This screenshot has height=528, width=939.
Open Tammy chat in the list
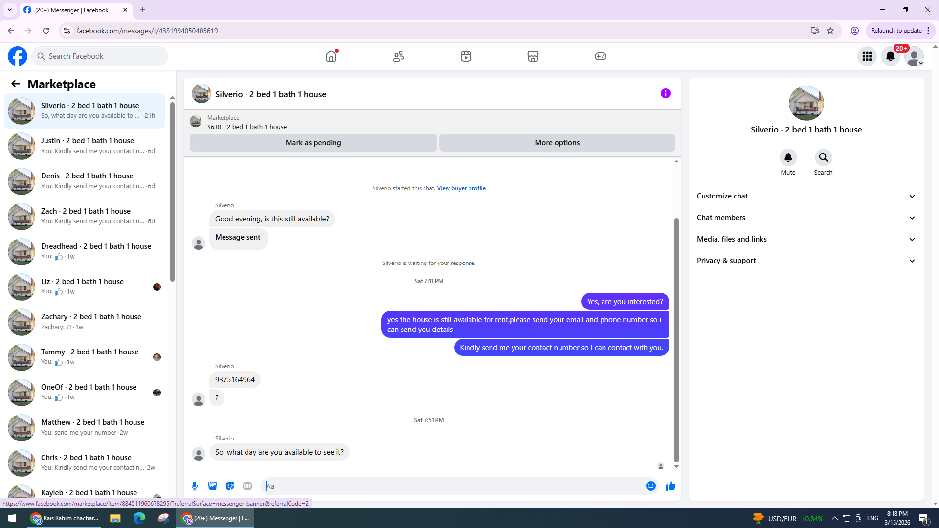pos(85,357)
